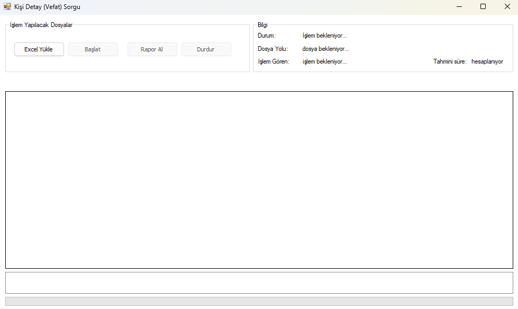Select the Durum status value 'İşlem bekleniyor...'
Screen dimensions: 518x309
point(324,36)
